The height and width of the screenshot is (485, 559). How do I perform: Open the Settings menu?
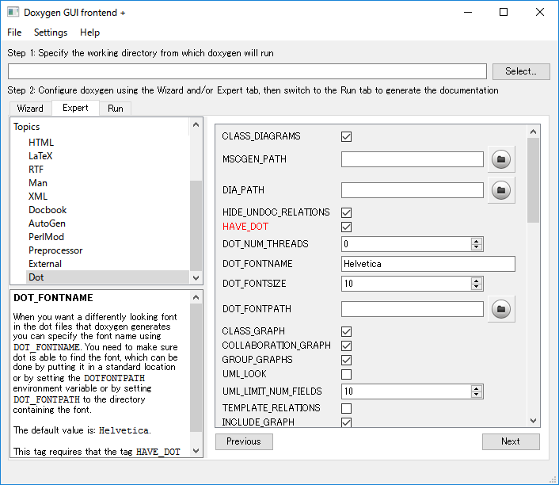coord(51,32)
